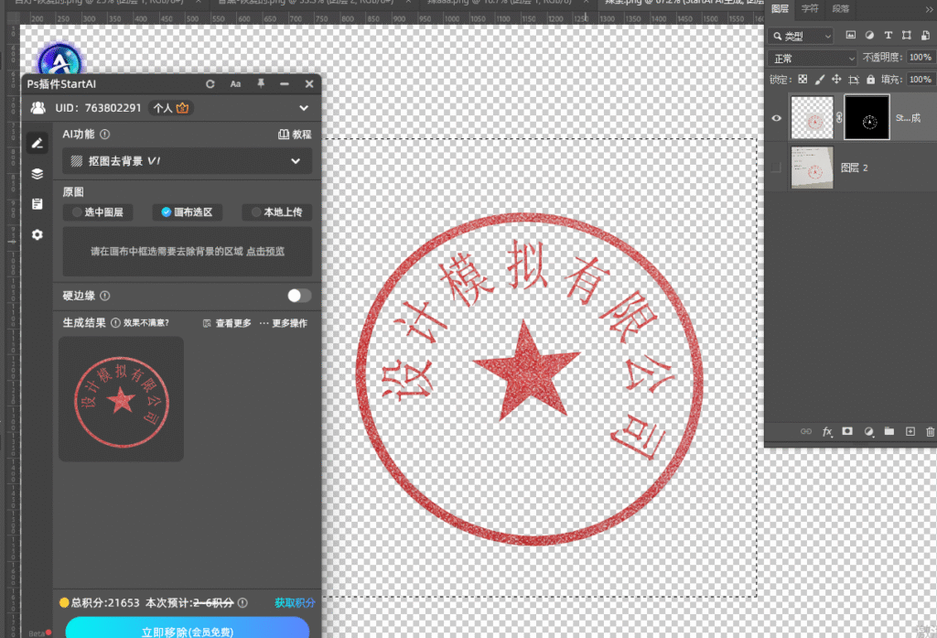Filter layers by smart object type
The width and height of the screenshot is (937, 638).
925,36
